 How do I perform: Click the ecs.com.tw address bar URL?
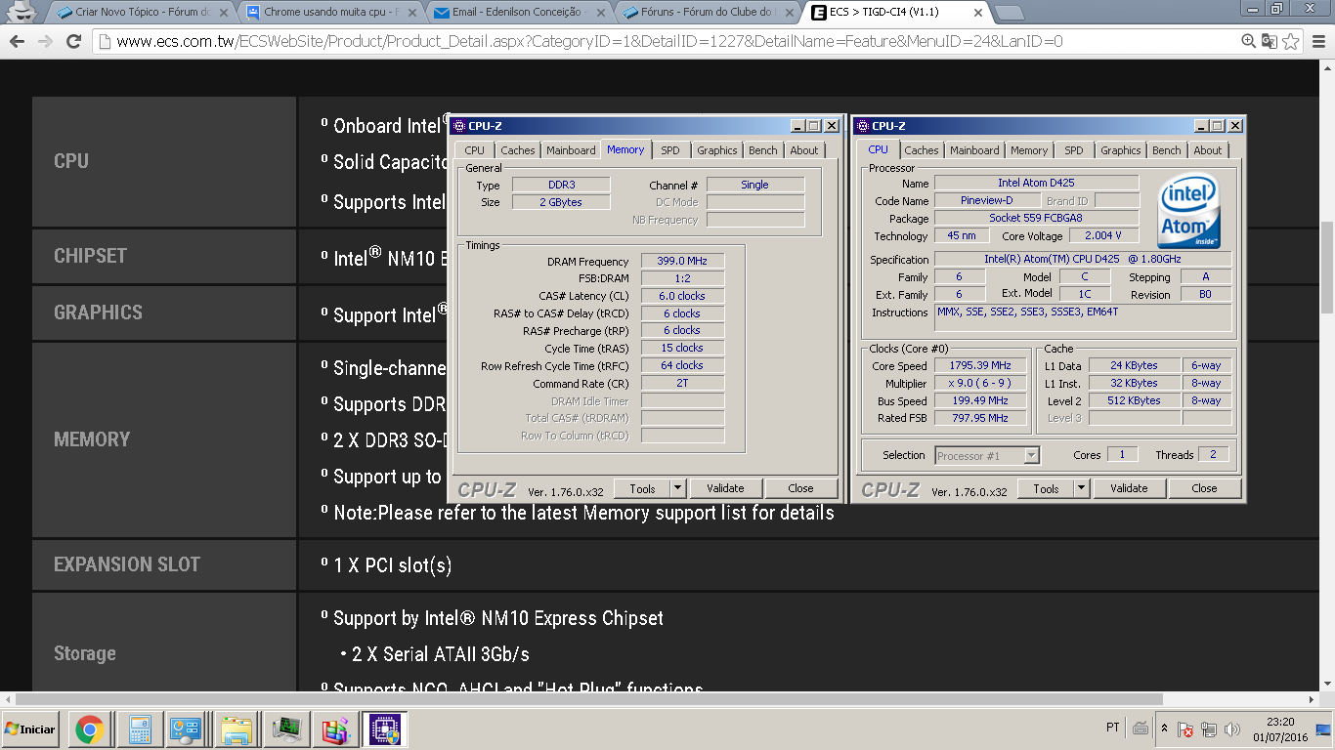tap(589, 42)
